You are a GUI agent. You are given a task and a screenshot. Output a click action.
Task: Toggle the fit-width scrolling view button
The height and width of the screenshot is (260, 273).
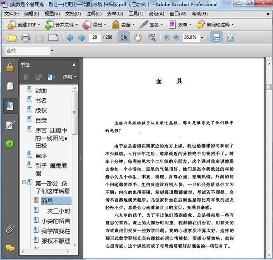(216, 37)
